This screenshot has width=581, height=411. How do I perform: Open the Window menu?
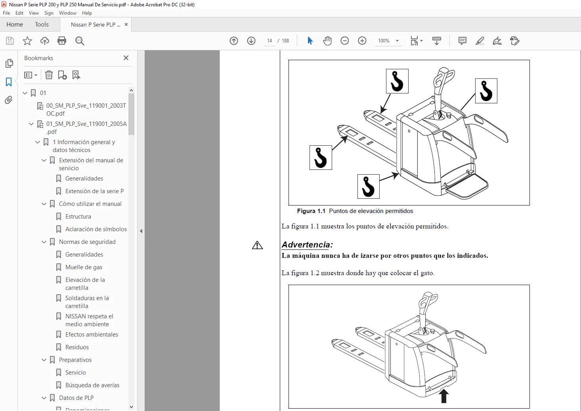tap(68, 13)
